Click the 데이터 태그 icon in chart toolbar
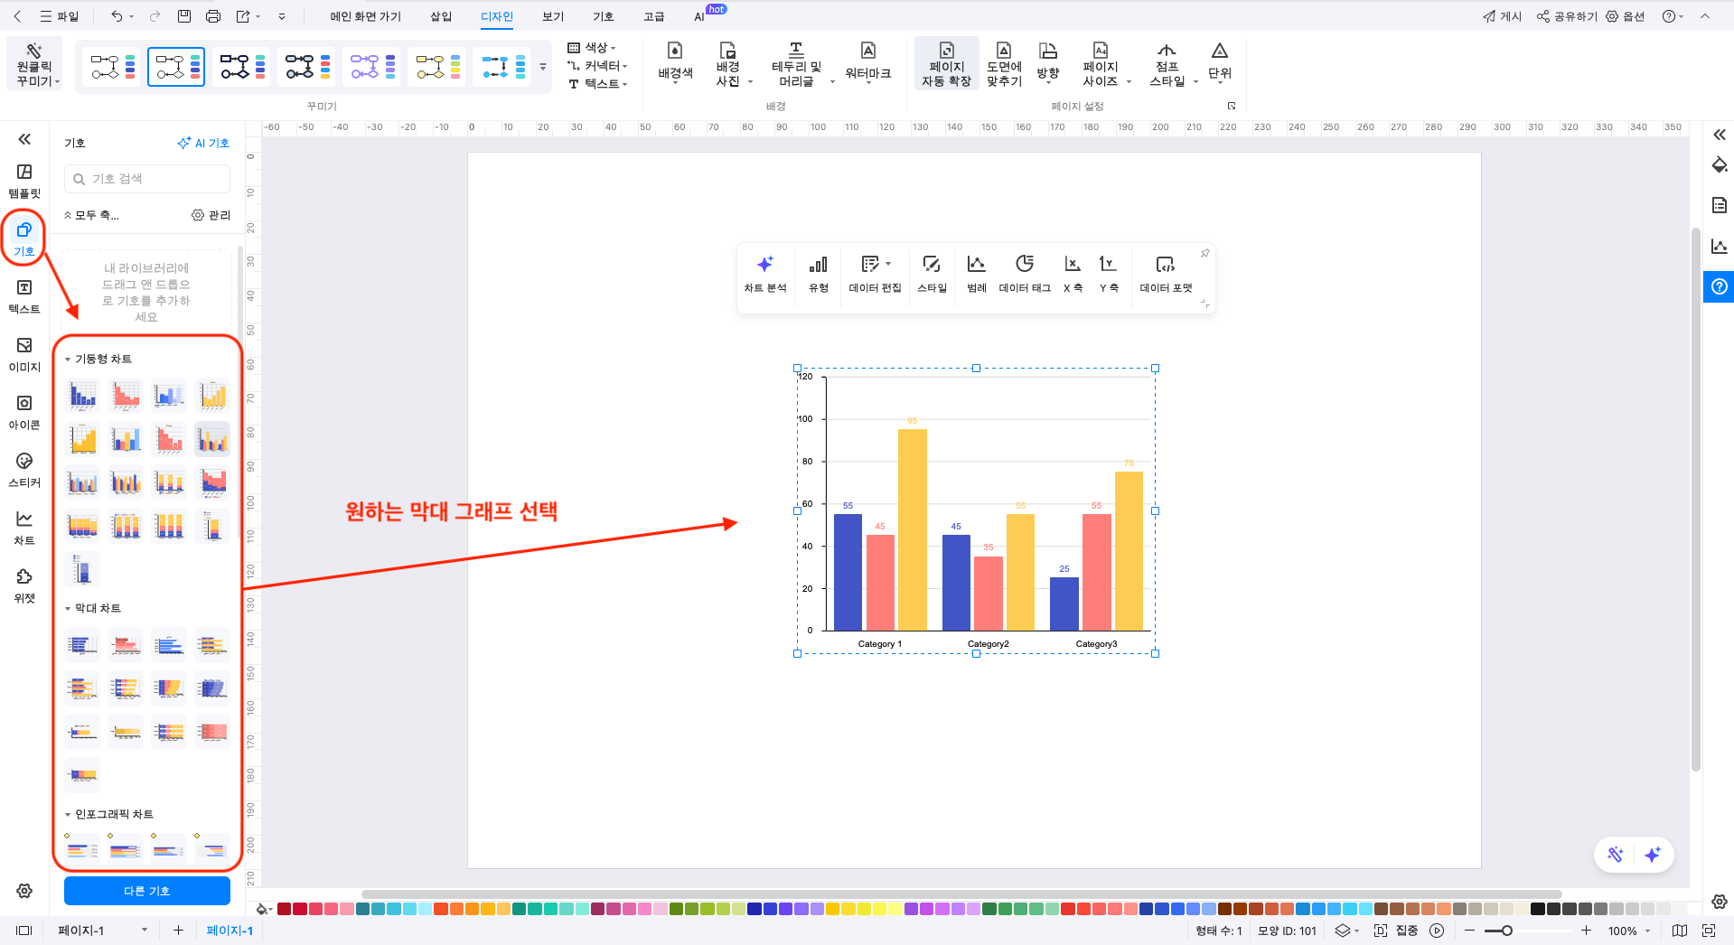Viewport: 1734px width, 945px height. 1024,274
